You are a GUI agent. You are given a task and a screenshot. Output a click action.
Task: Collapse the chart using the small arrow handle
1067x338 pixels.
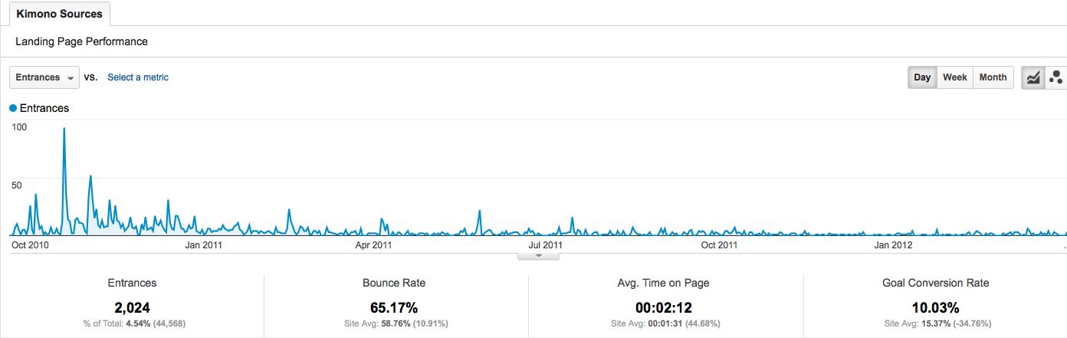point(538,256)
